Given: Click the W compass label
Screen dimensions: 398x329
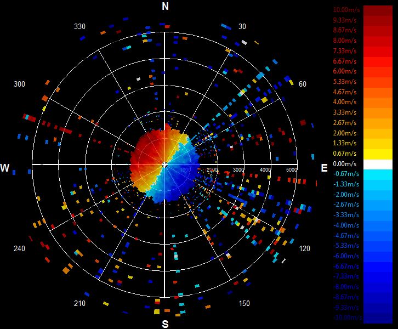Looking at the screenshot, I should coord(4,168).
